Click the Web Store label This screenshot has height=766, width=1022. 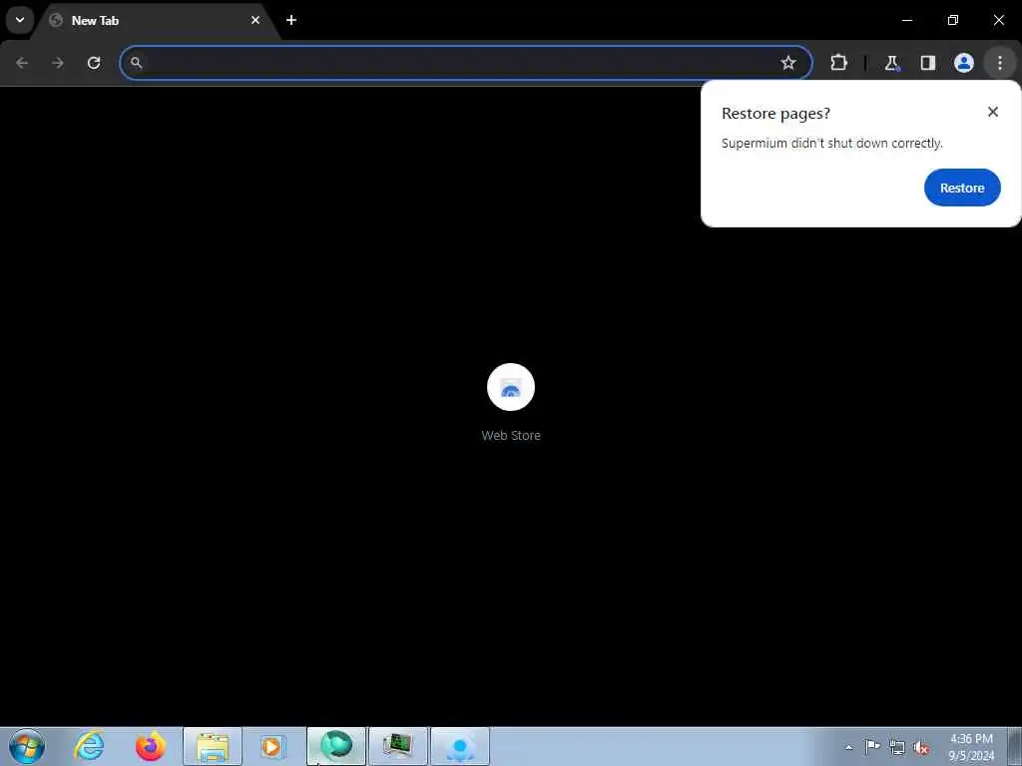point(511,435)
